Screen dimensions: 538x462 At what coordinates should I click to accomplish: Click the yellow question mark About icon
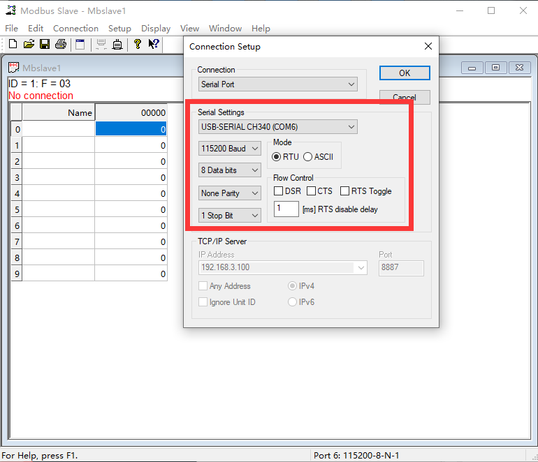click(138, 45)
